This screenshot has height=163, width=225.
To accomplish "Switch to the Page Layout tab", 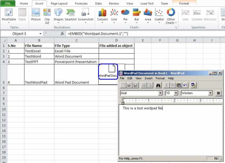I will (59, 4).
